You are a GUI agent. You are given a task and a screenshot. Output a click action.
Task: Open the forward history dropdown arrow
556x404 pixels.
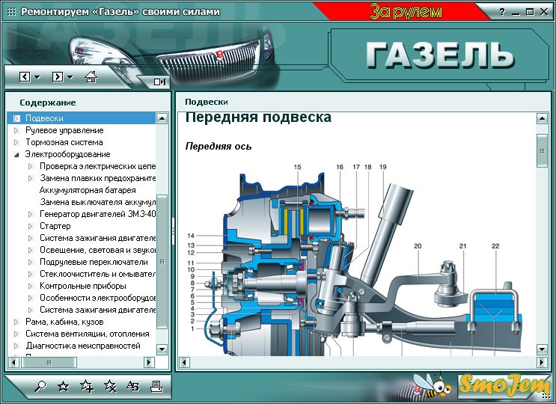pyautogui.click(x=70, y=77)
